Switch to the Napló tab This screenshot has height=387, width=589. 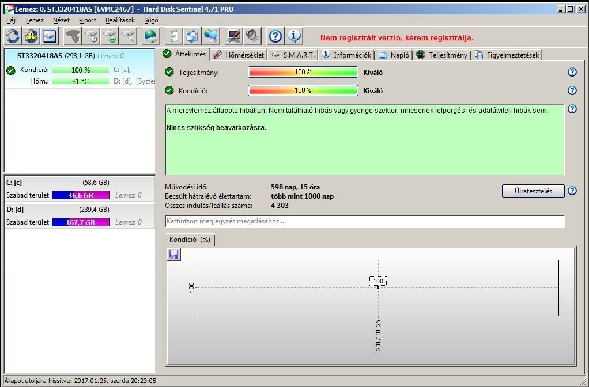coord(394,55)
